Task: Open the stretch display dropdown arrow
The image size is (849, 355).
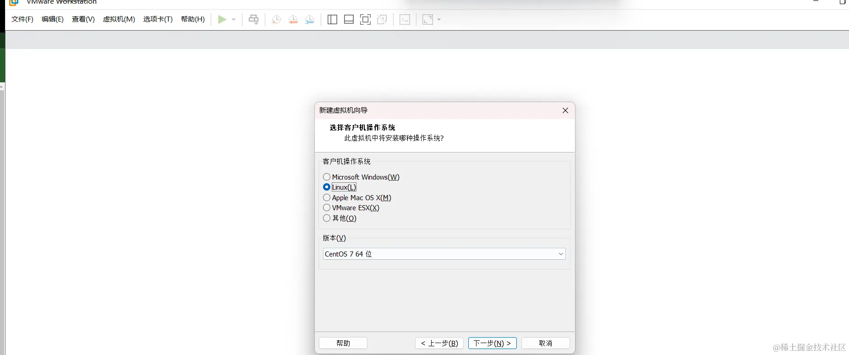Action: 439,20
